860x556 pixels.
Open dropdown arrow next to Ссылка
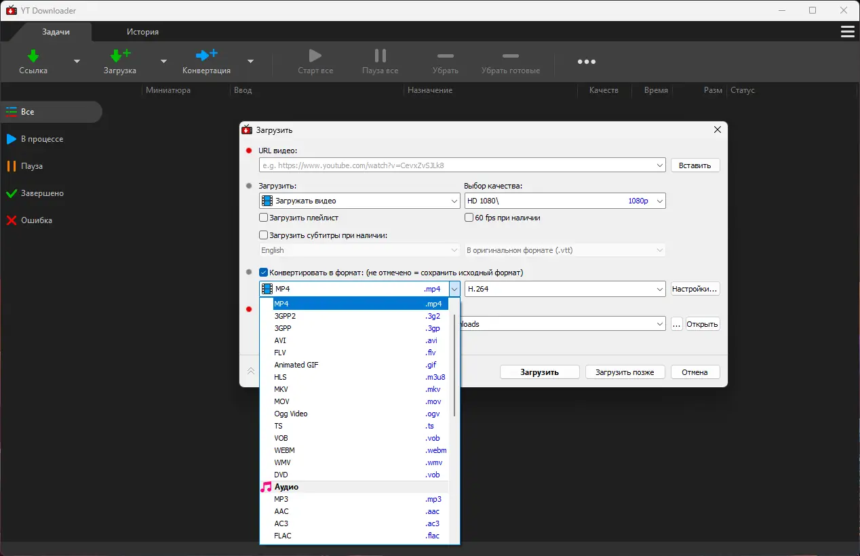[x=77, y=61]
